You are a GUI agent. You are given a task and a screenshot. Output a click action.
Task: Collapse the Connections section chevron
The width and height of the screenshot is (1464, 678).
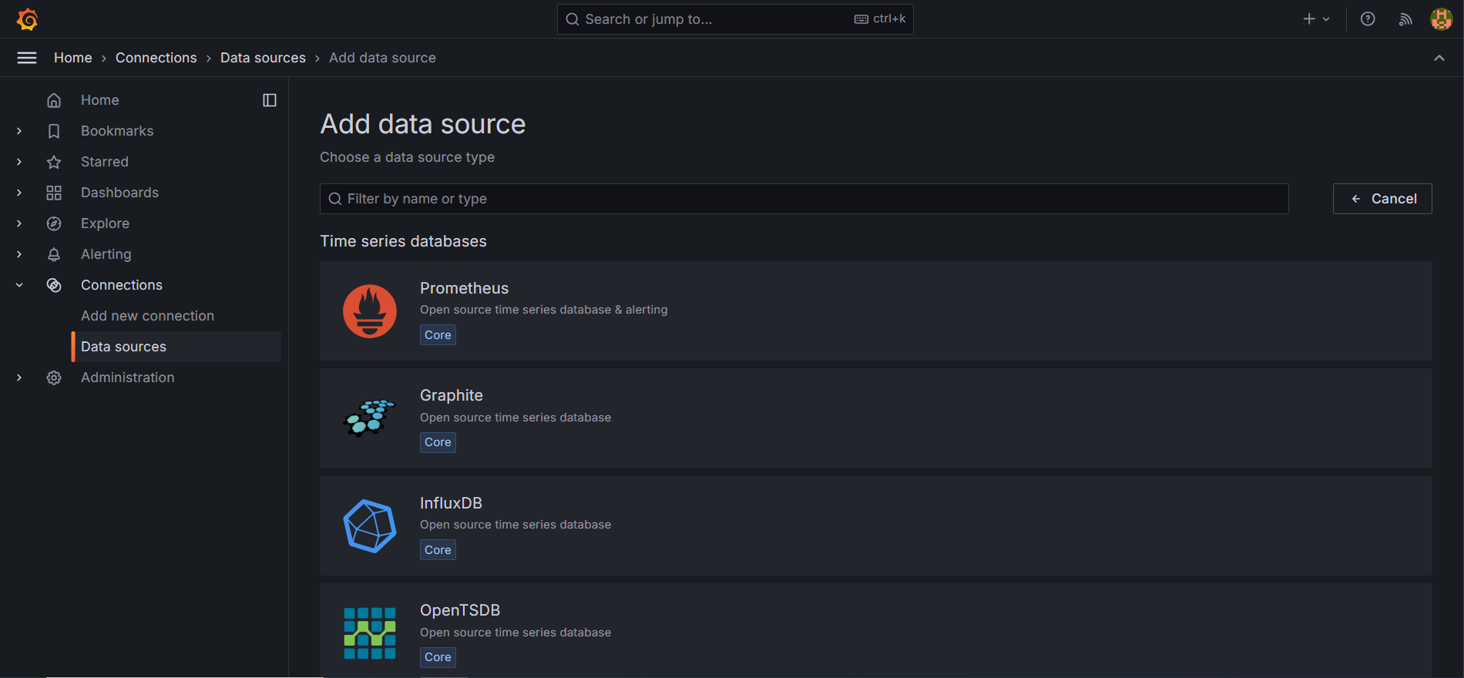click(x=19, y=285)
